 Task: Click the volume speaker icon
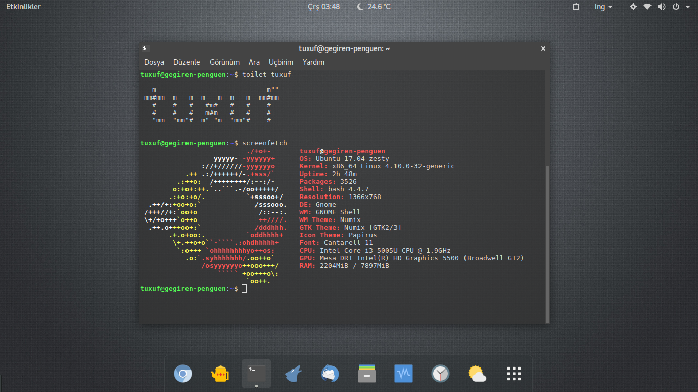click(x=662, y=7)
